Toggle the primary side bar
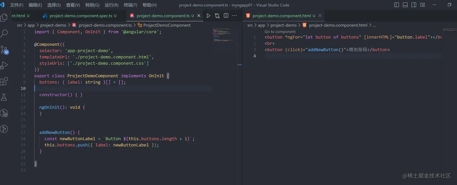 pos(397,5)
